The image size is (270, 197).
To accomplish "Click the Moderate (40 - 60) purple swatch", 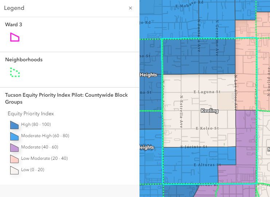I will [x=15, y=147].
